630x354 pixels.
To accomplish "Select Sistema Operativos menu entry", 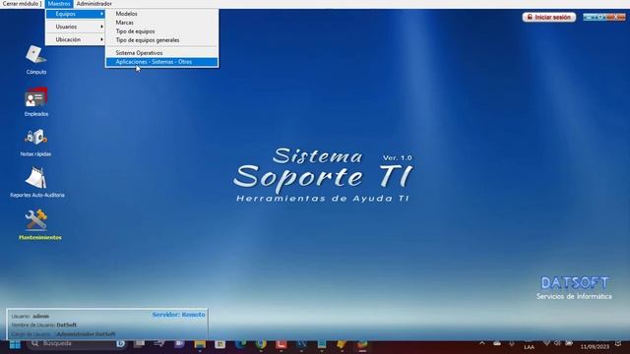I will [x=161, y=53].
